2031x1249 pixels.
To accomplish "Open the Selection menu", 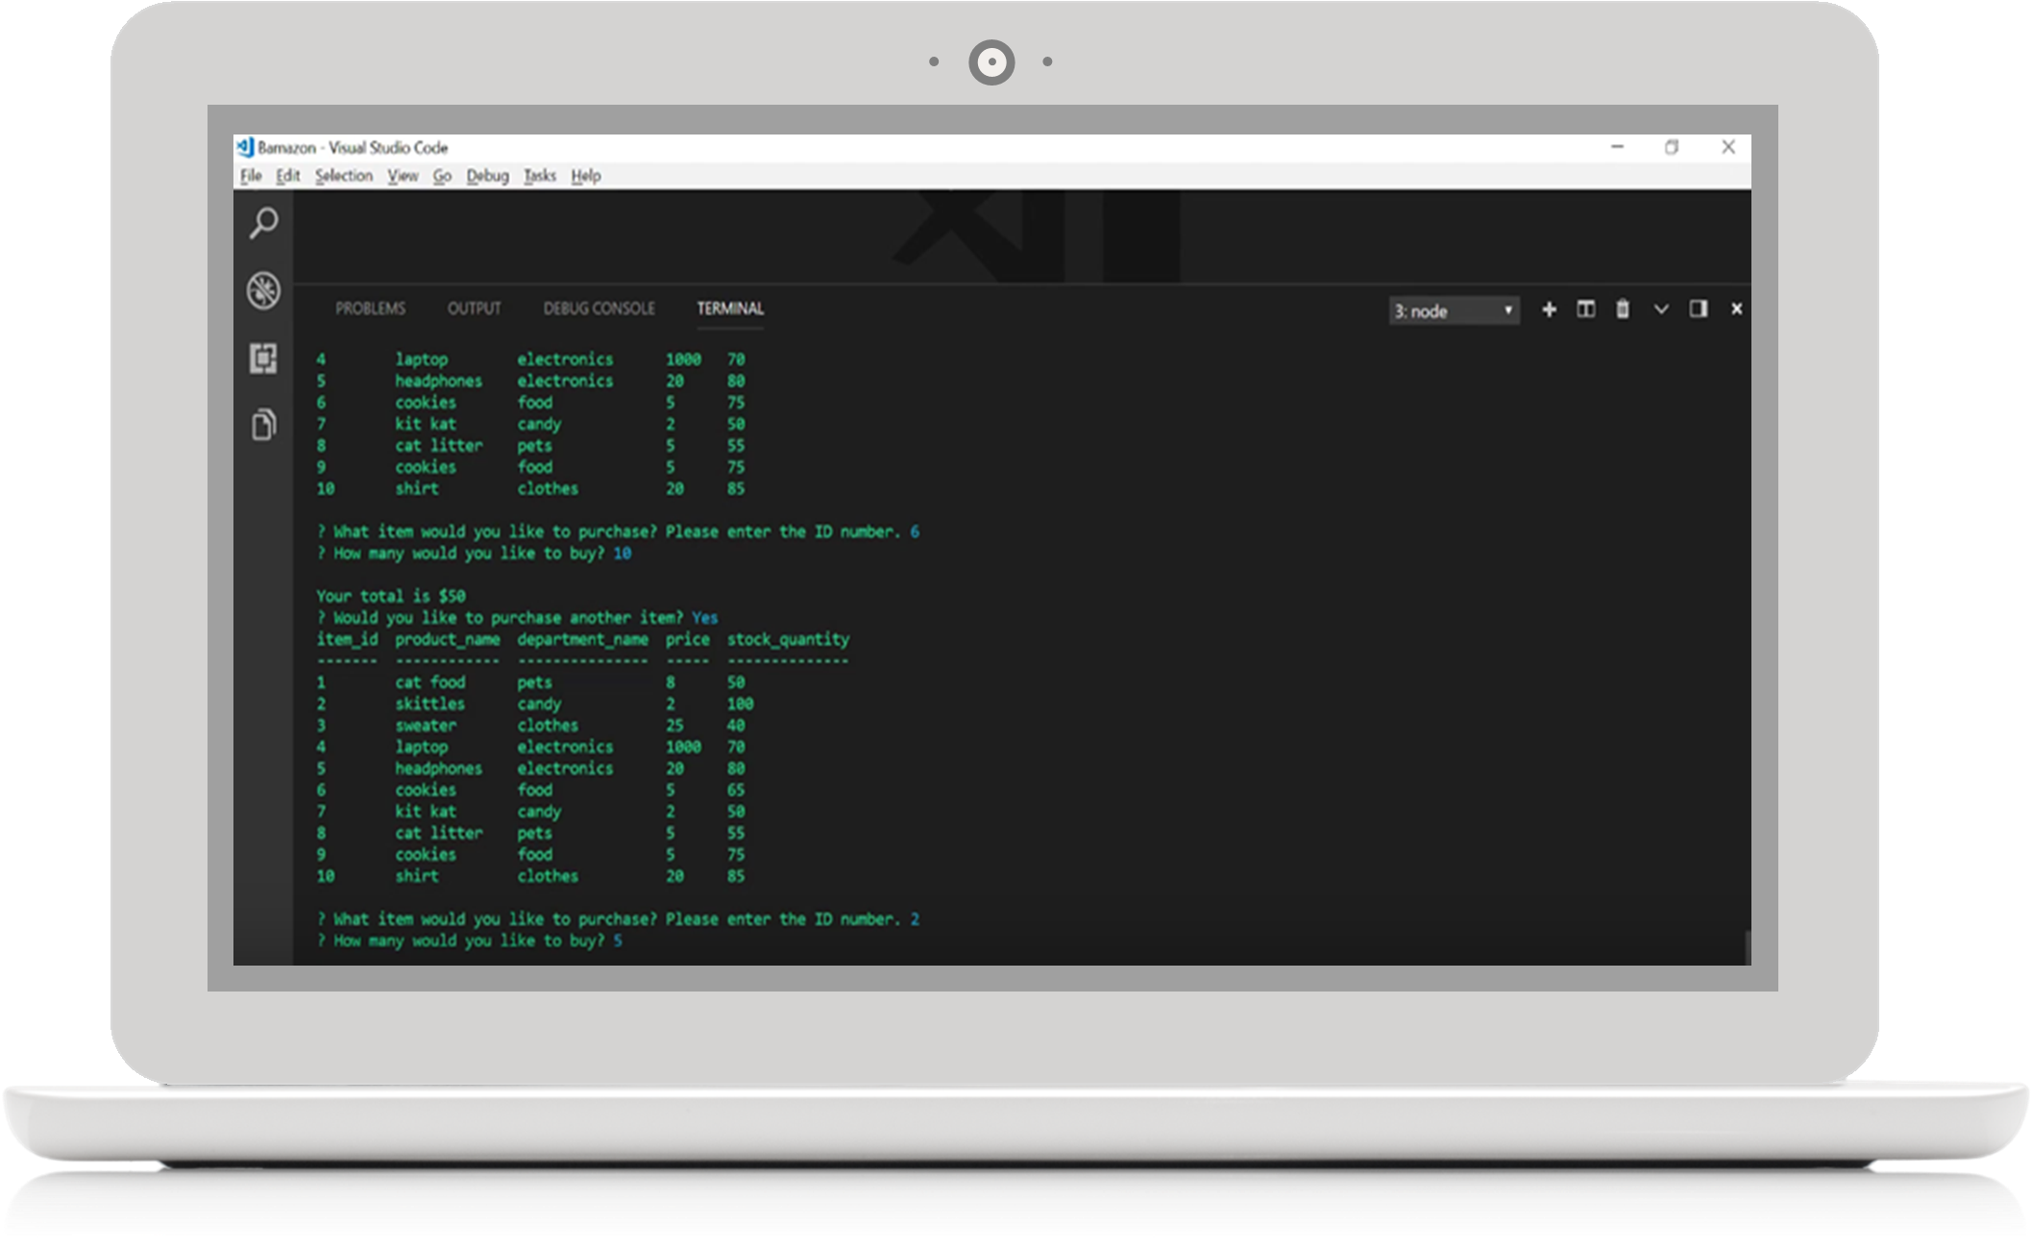I will click(344, 176).
